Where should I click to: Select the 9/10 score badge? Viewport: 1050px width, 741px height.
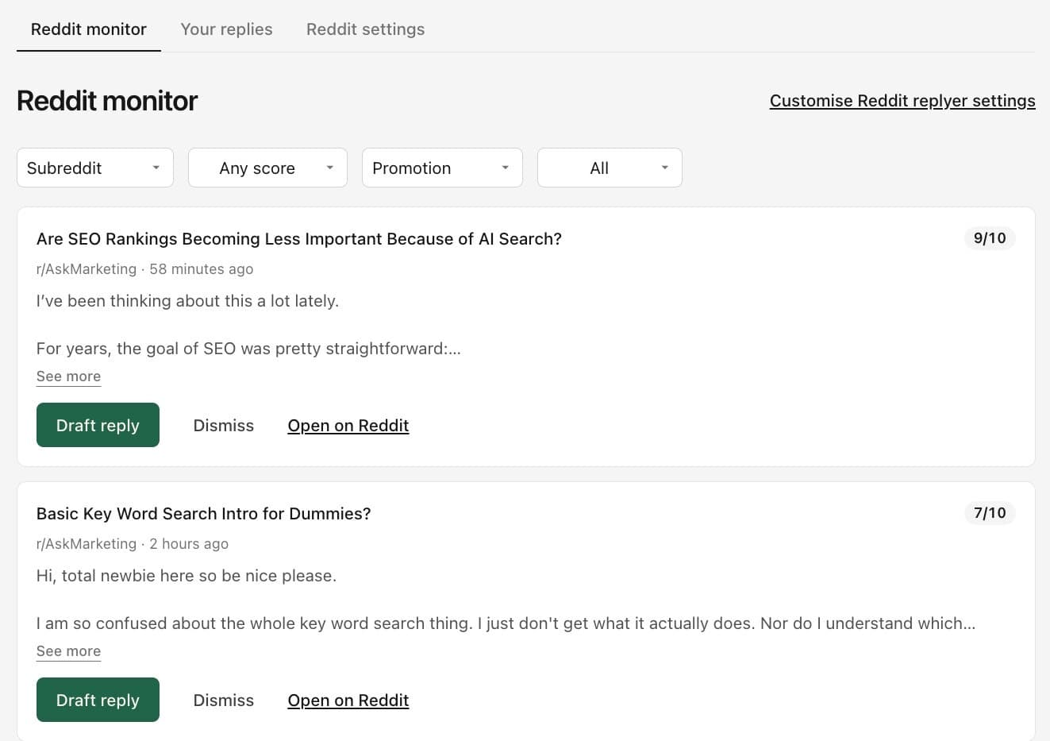tap(990, 238)
